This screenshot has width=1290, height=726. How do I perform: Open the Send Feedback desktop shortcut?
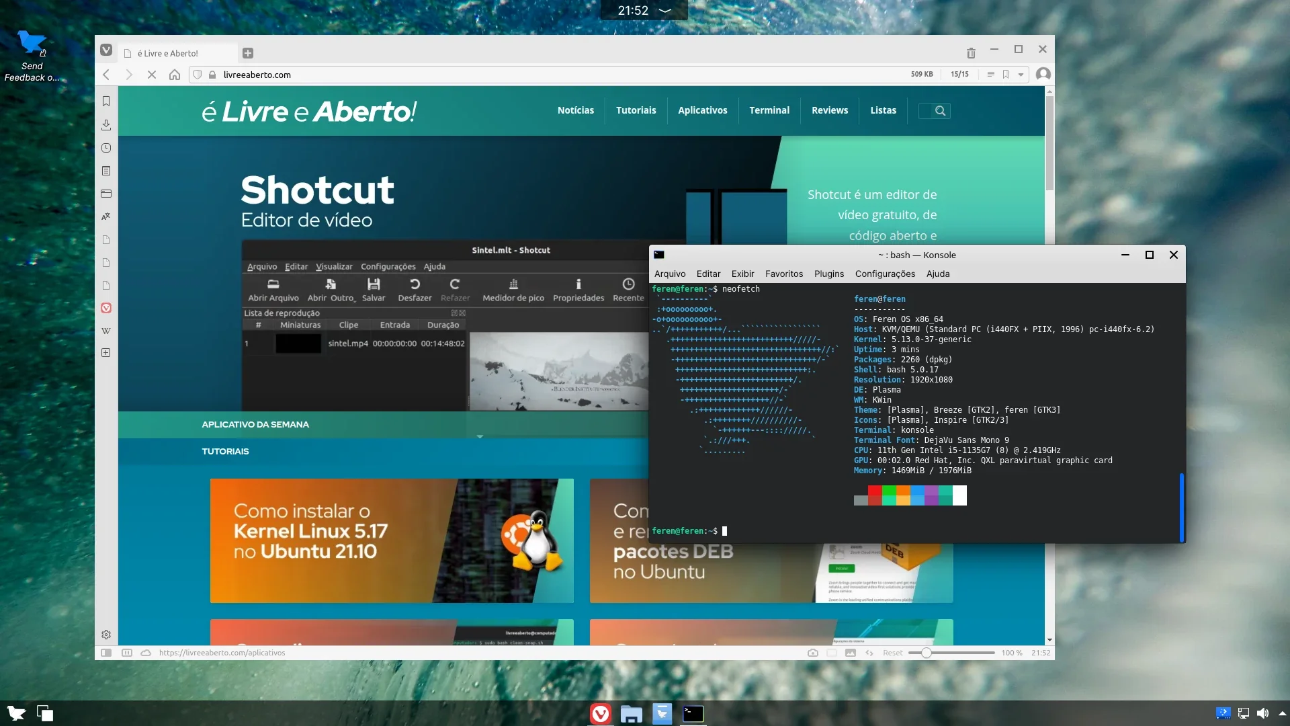tap(32, 56)
